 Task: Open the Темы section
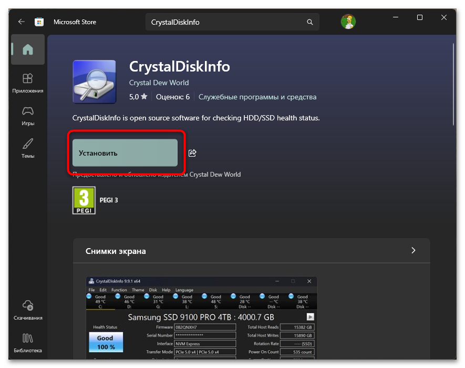pyautogui.click(x=28, y=148)
